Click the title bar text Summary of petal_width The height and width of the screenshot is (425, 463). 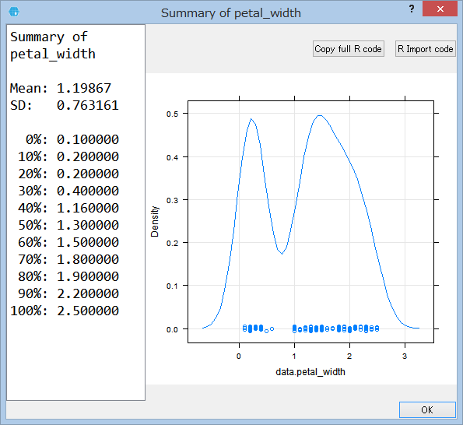point(231,13)
